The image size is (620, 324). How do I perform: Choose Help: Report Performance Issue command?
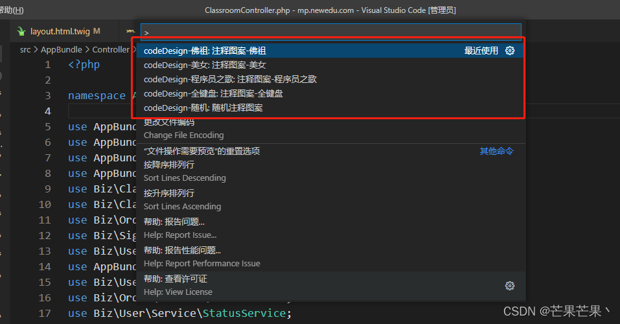(330, 257)
